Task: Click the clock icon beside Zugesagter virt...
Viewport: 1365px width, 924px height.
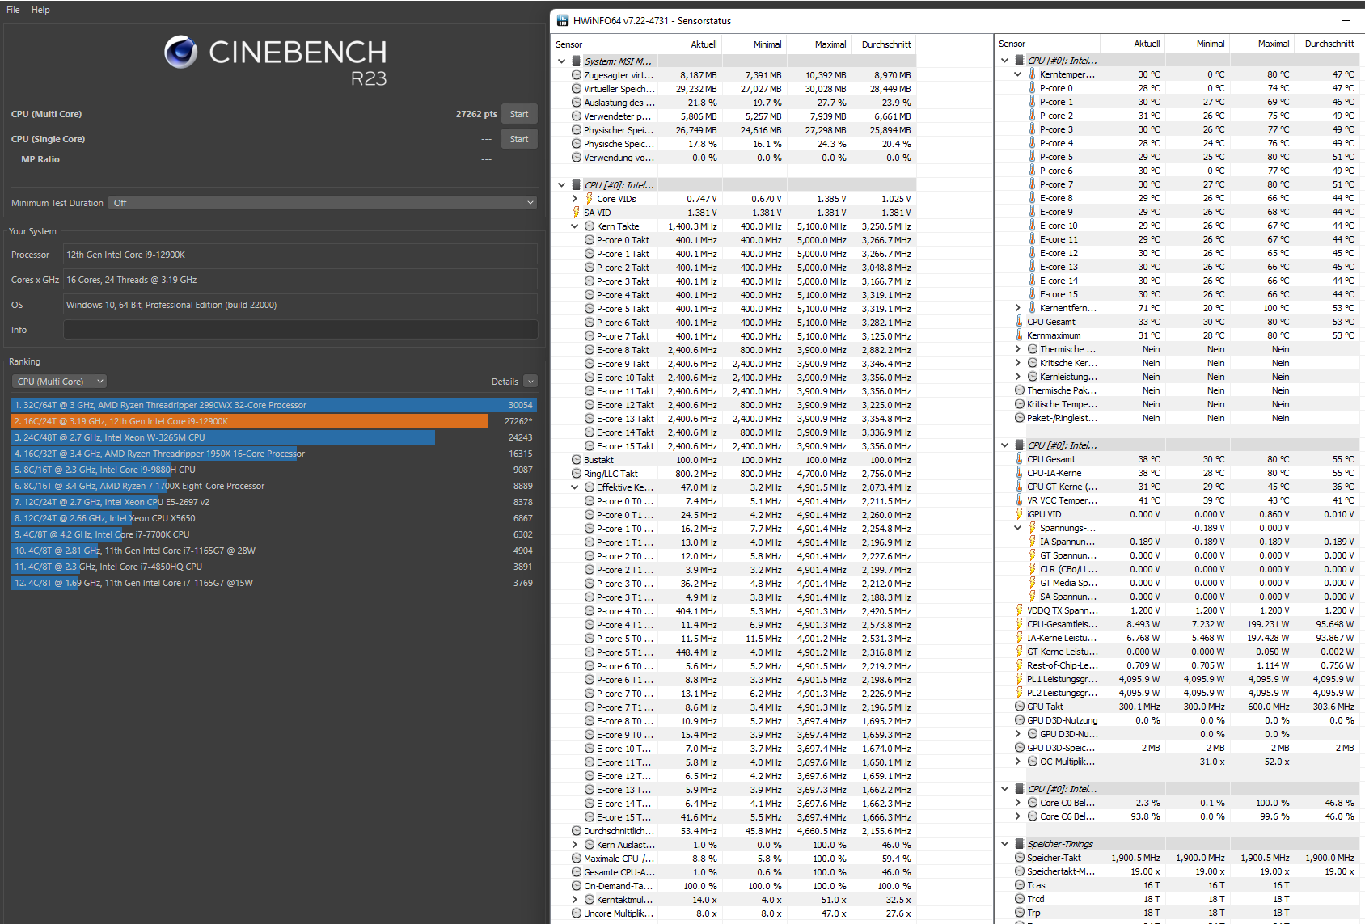Action: pos(577,75)
